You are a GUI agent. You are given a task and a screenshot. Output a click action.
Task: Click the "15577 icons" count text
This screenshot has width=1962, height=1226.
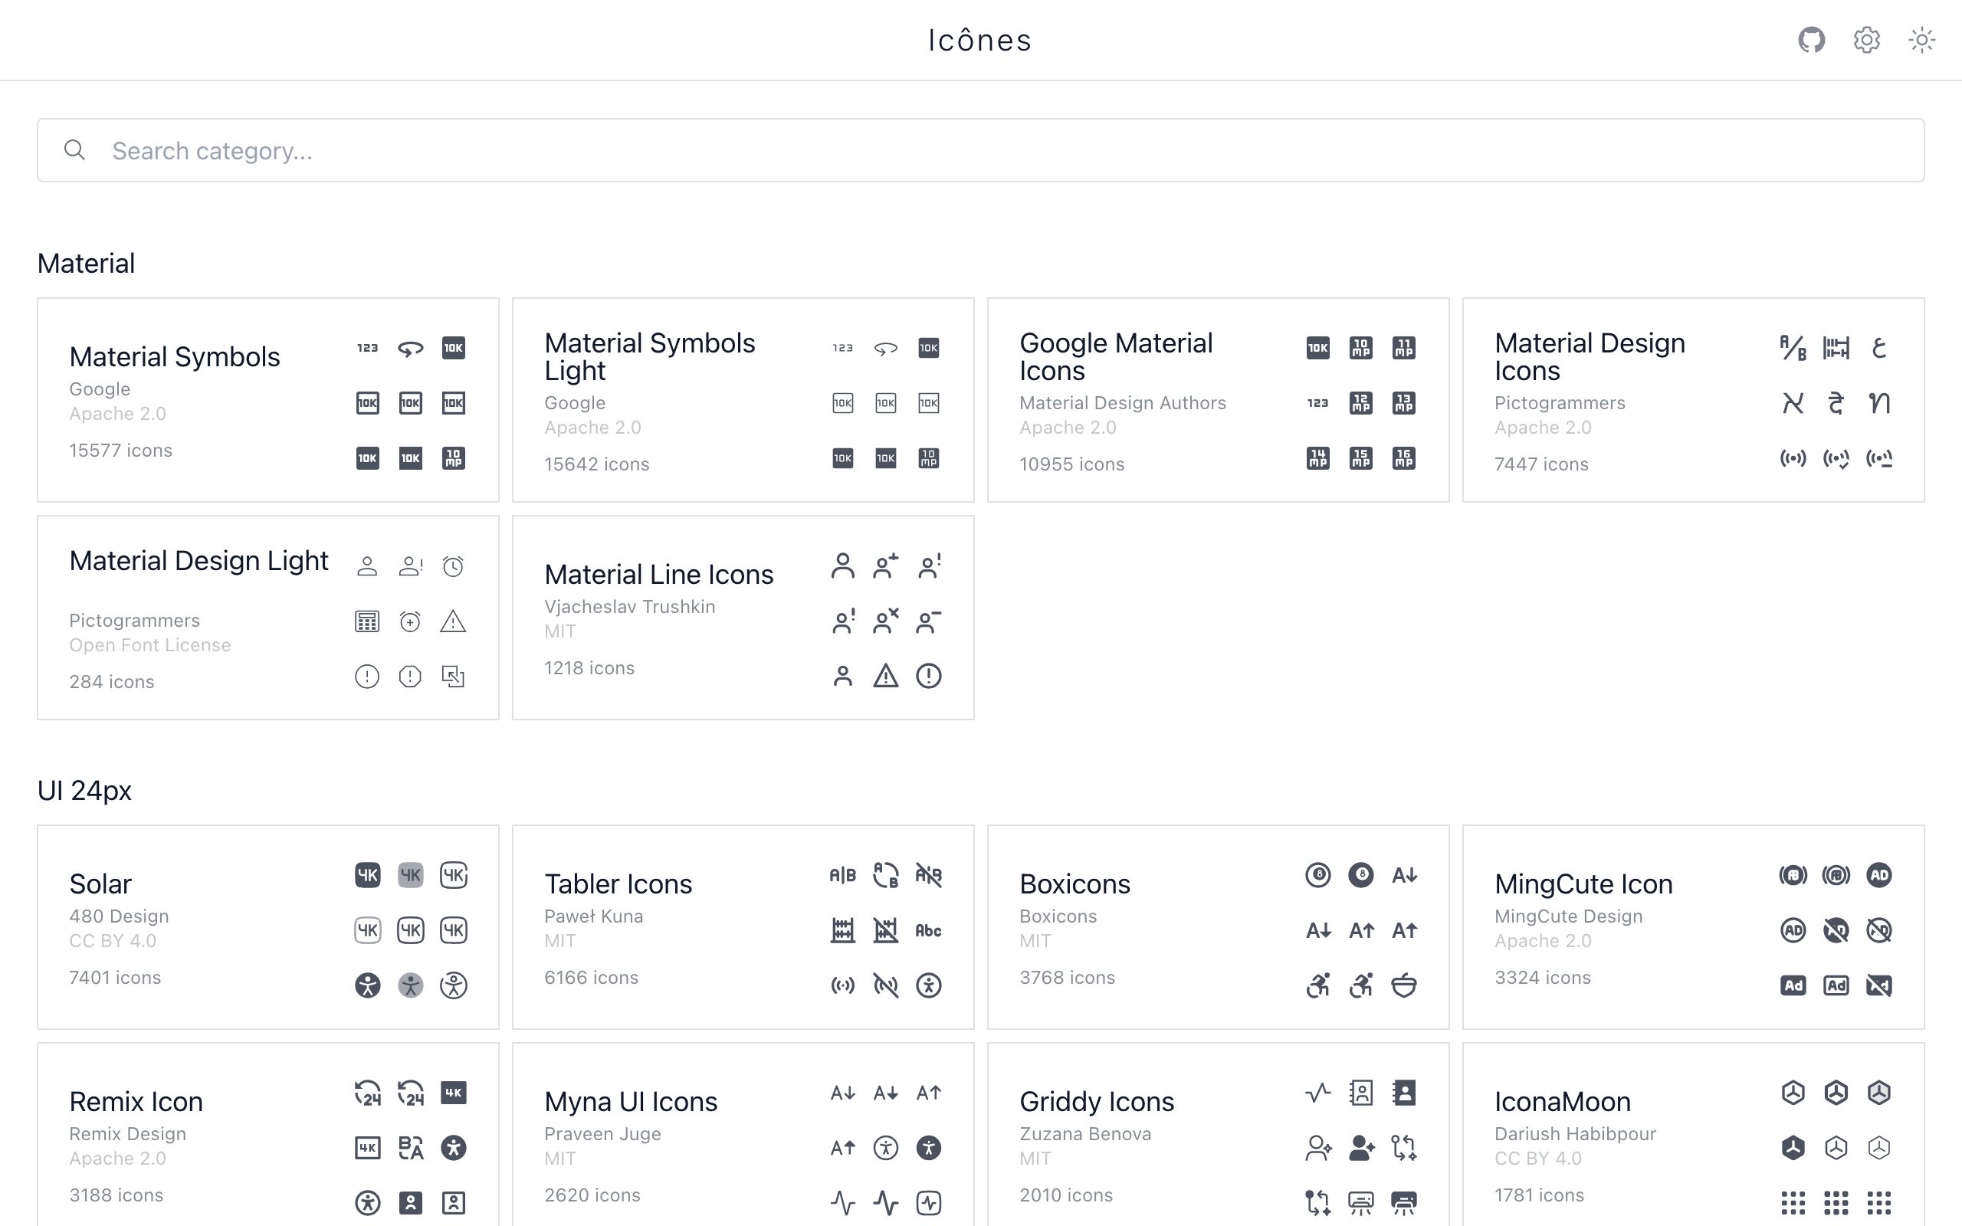pos(121,451)
